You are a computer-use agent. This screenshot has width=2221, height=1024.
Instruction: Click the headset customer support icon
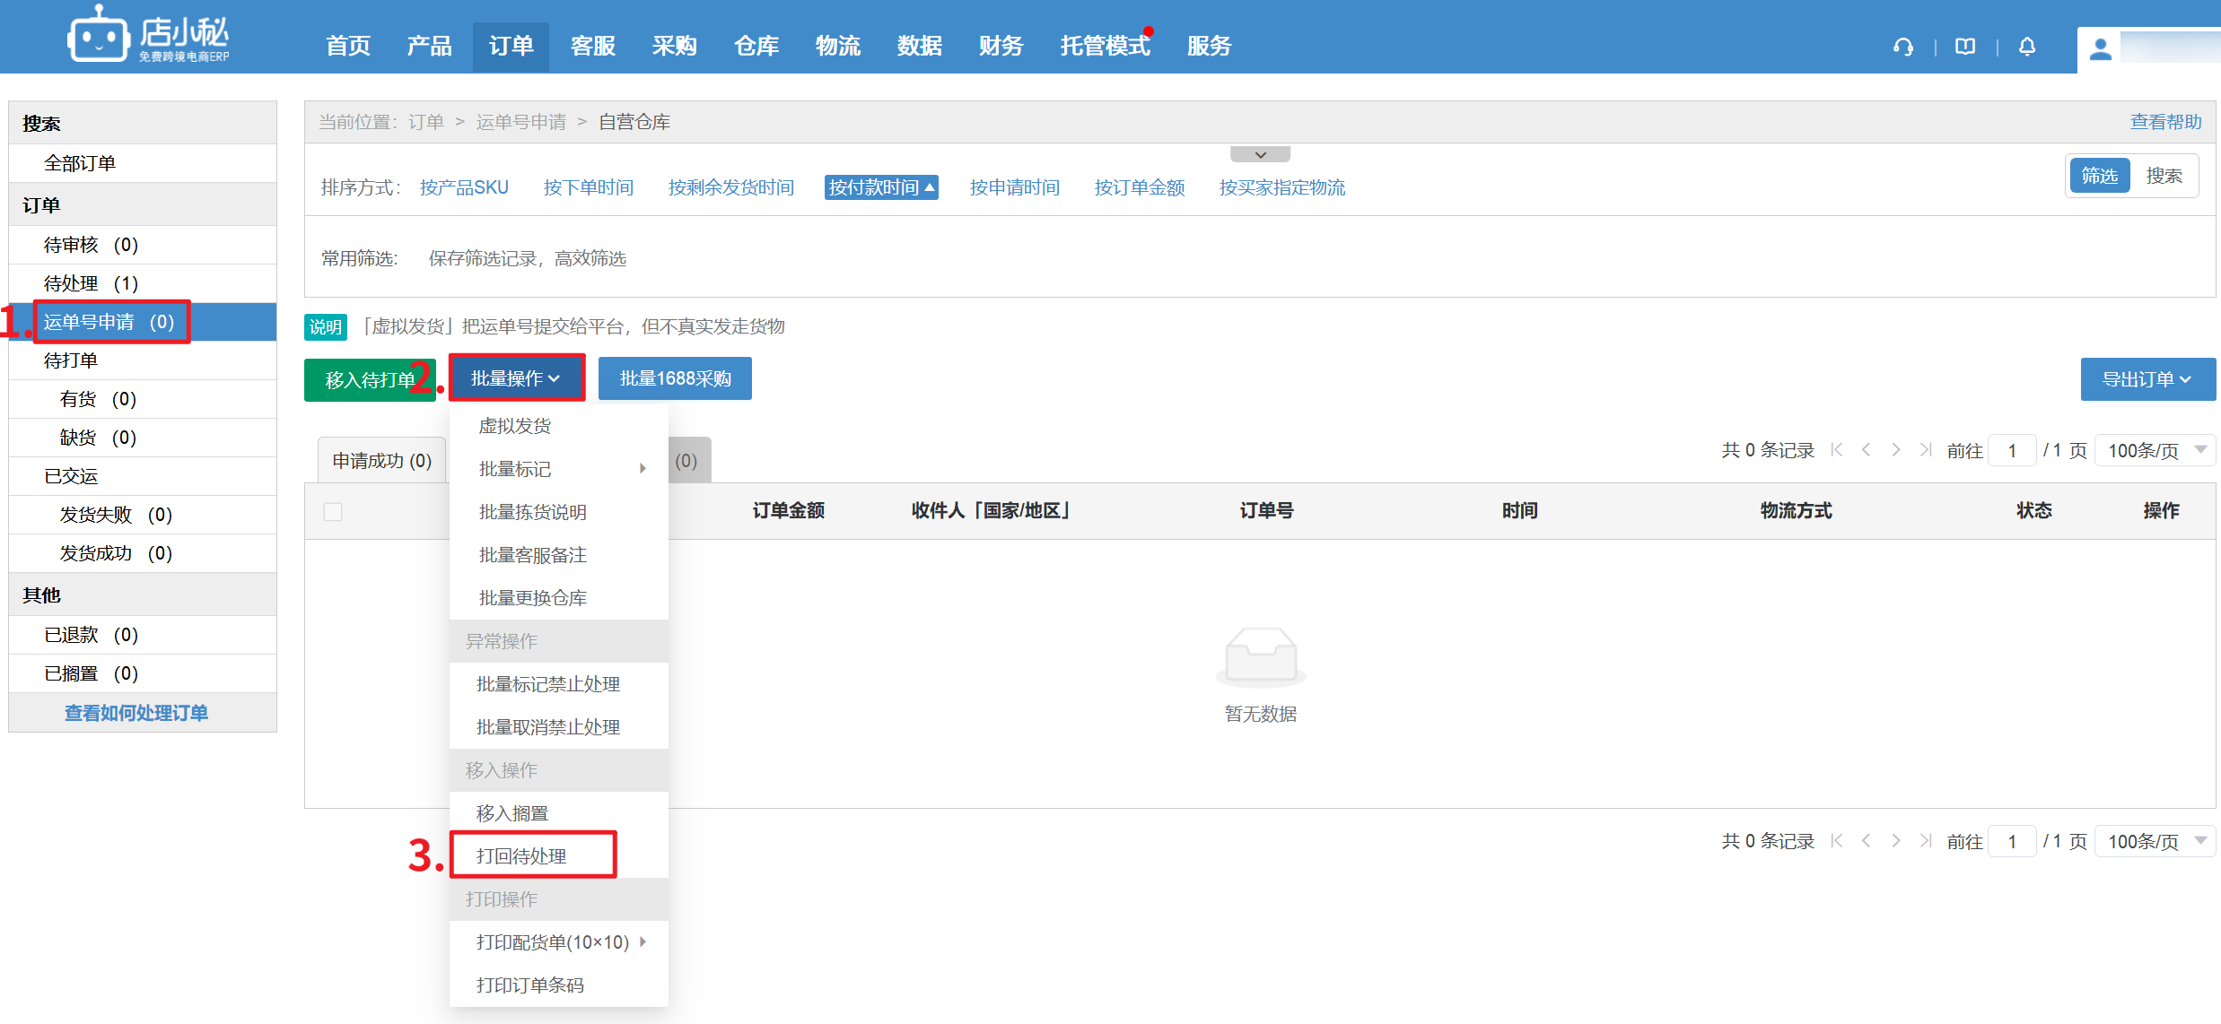(1902, 47)
